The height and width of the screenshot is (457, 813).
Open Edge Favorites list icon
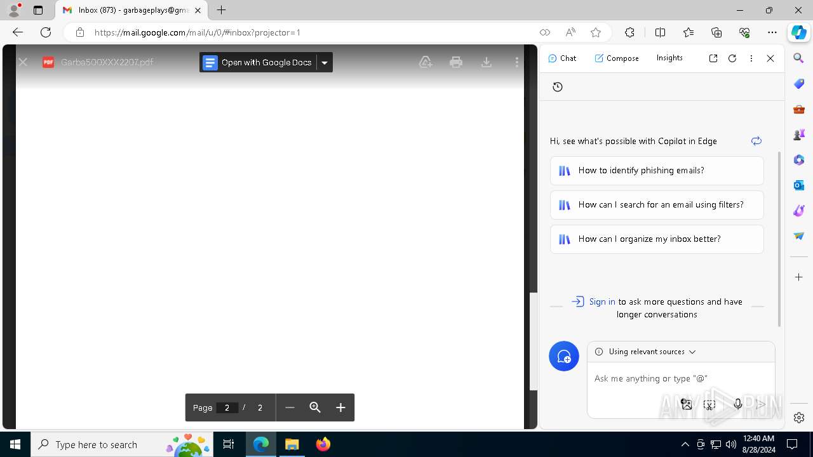pos(689,32)
